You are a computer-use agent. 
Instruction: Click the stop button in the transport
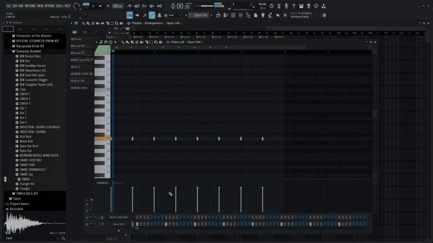click(100, 6)
